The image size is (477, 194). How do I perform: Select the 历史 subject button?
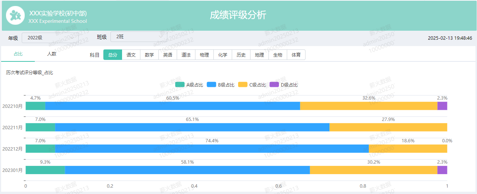(241, 55)
